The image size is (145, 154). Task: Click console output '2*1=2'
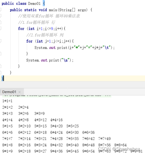(7, 107)
